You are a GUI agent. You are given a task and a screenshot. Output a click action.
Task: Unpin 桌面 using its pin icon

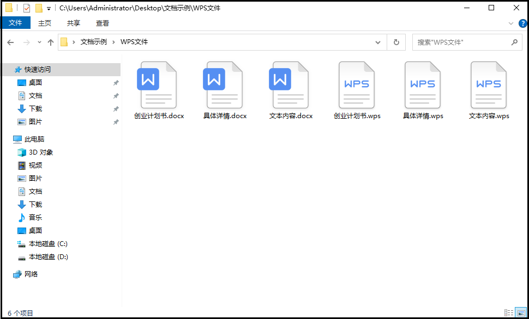(116, 83)
